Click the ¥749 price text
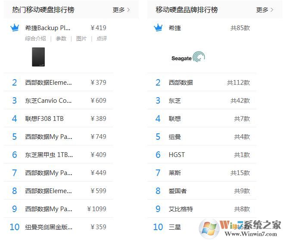 pos(98,137)
